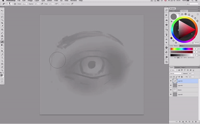The image size is (200, 124).
Task: Click the Coolorus hex color field
Action: (197, 43)
